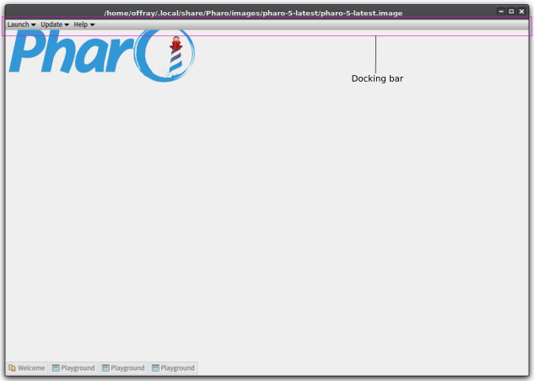Viewport: 534px width, 381px height.
Task: Click the window title bar path text
Action: point(253,13)
